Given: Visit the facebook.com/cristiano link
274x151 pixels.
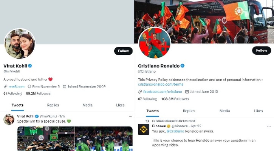Looking at the screenshot, I should tap(163, 92).
